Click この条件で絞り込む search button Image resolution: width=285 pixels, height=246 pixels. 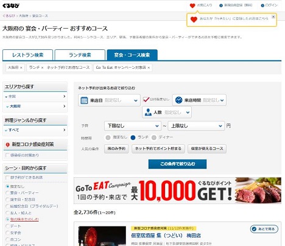(177, 164)
